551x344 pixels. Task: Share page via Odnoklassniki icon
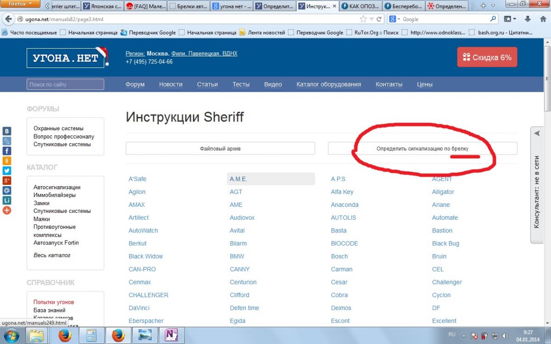tap(7, 161)
